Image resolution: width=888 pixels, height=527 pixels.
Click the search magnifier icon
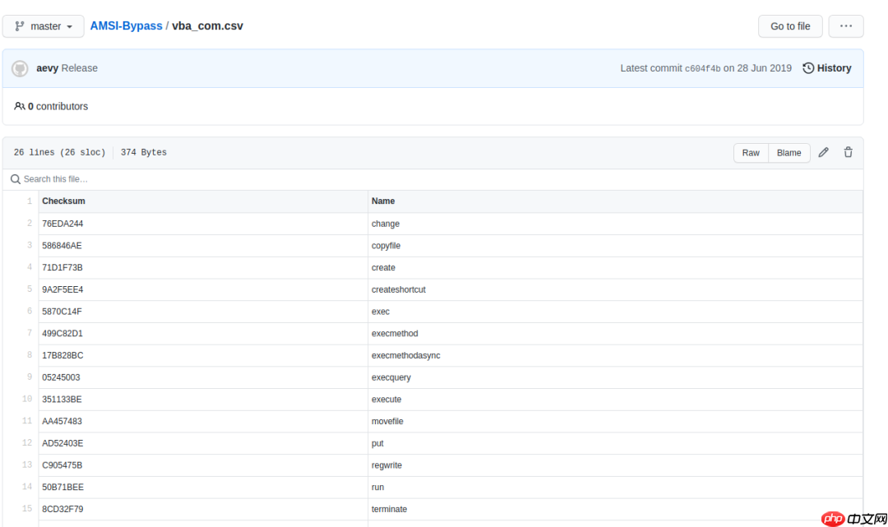click(x=16, y=179)
